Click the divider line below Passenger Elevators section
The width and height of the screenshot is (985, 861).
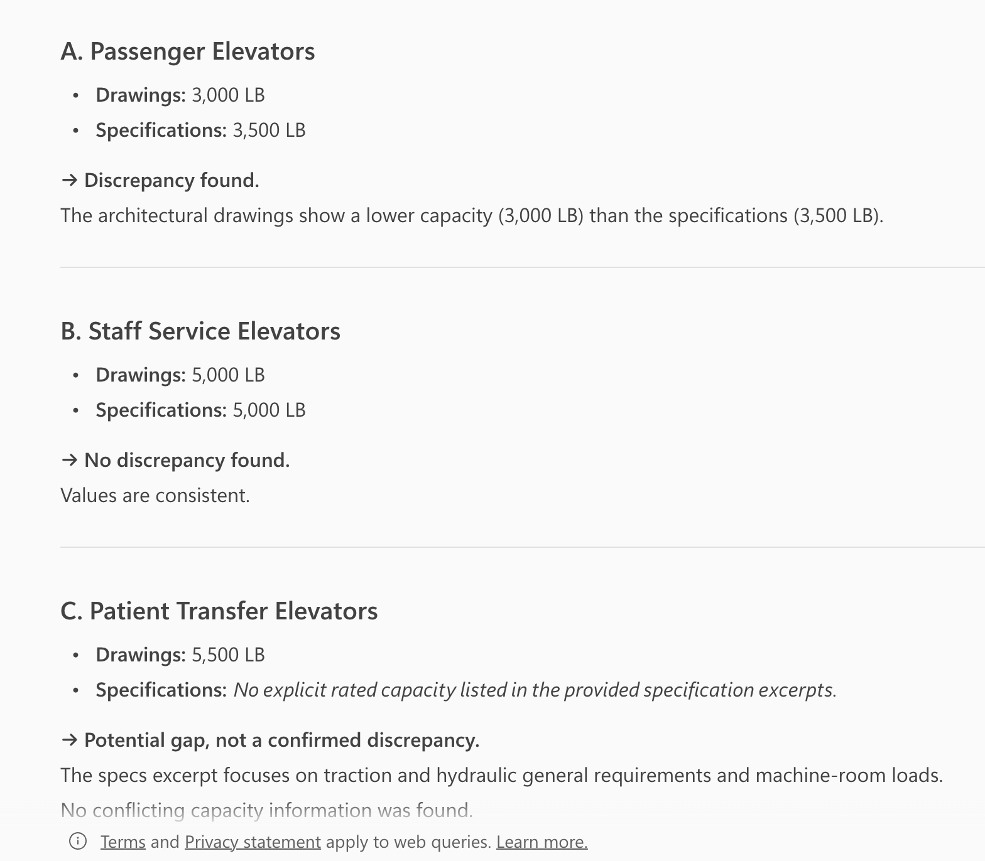coord(503,267)
